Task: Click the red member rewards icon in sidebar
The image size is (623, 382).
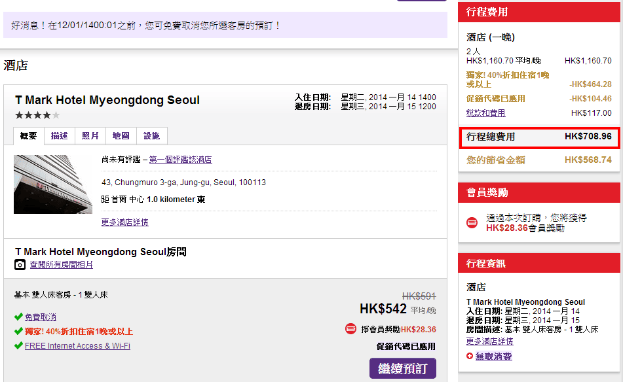Action: [x=472, y=222]
